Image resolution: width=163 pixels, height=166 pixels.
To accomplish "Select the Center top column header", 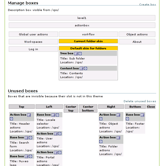I will pos(71,108).
